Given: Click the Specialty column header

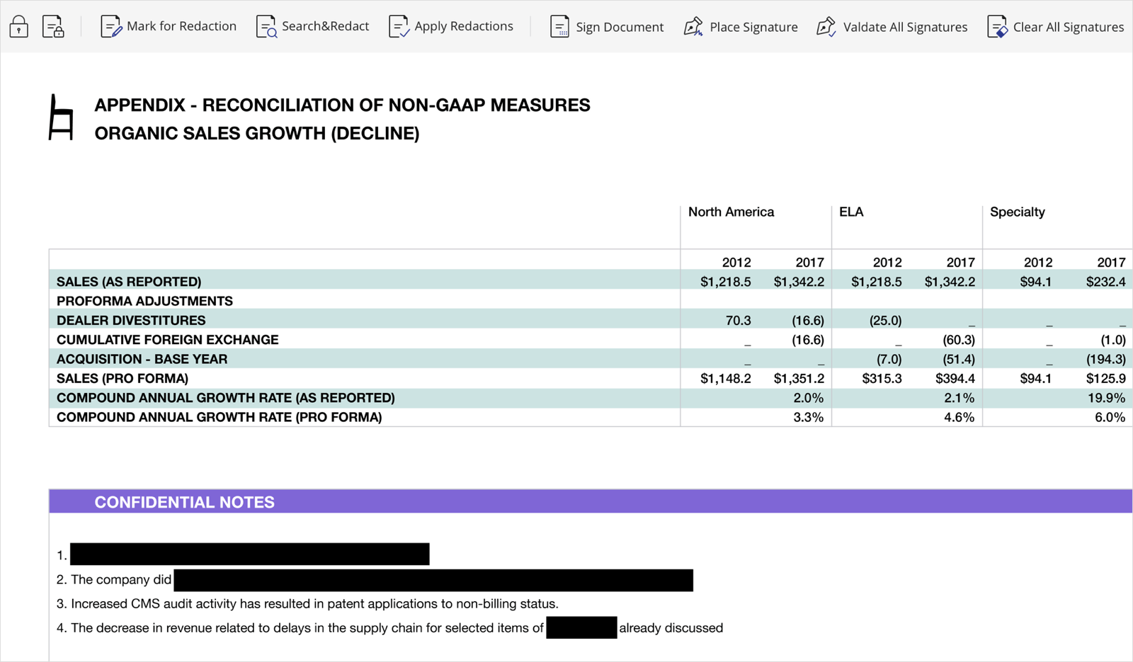Looking at the screenshot, I should [x=1017, y=212].
